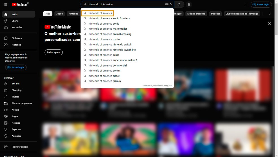This screenshot has width=278, height=157.
Task: Select Clube de Regatas do Flamengo chip
Action: (242, 14)
